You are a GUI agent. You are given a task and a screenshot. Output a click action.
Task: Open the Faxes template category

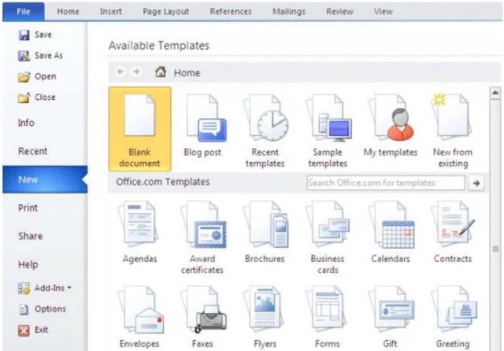click(x=202, y=317)
